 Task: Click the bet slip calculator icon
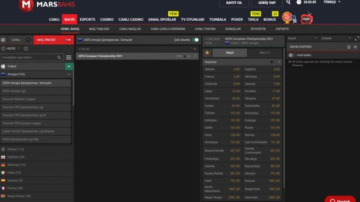tap(349, 47)
